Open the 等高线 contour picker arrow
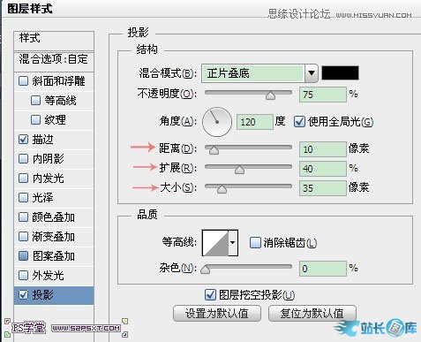Viewport: 421px width, 342px height. 233,243
